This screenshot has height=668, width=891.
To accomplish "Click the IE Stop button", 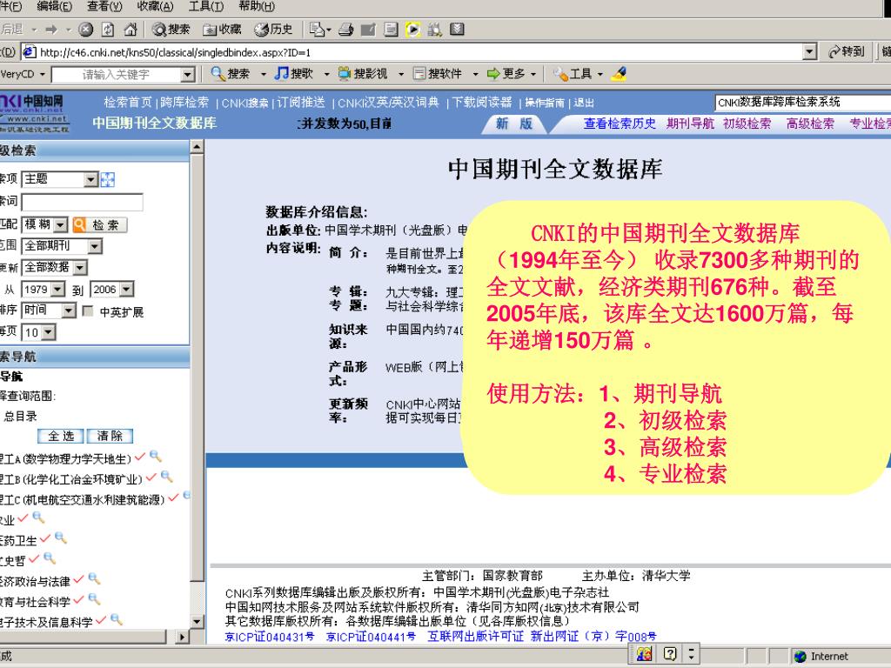I will click(86, 29).
